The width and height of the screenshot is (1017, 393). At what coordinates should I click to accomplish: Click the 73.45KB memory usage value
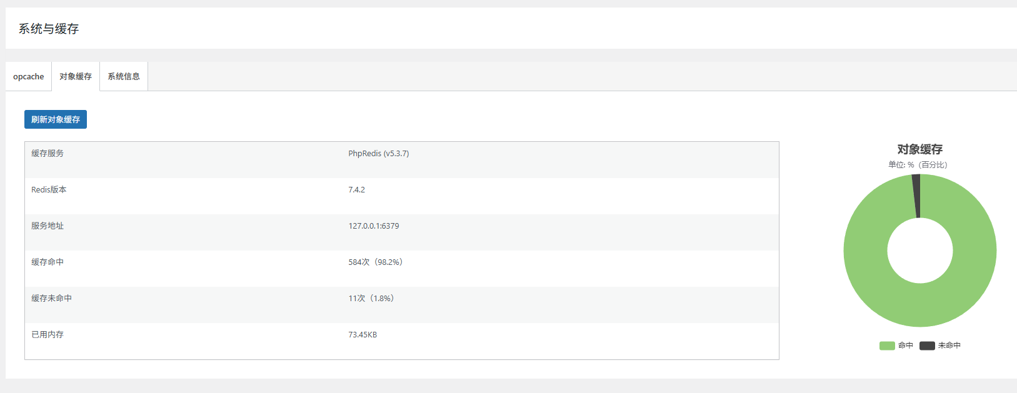click(x=363, y=335)
